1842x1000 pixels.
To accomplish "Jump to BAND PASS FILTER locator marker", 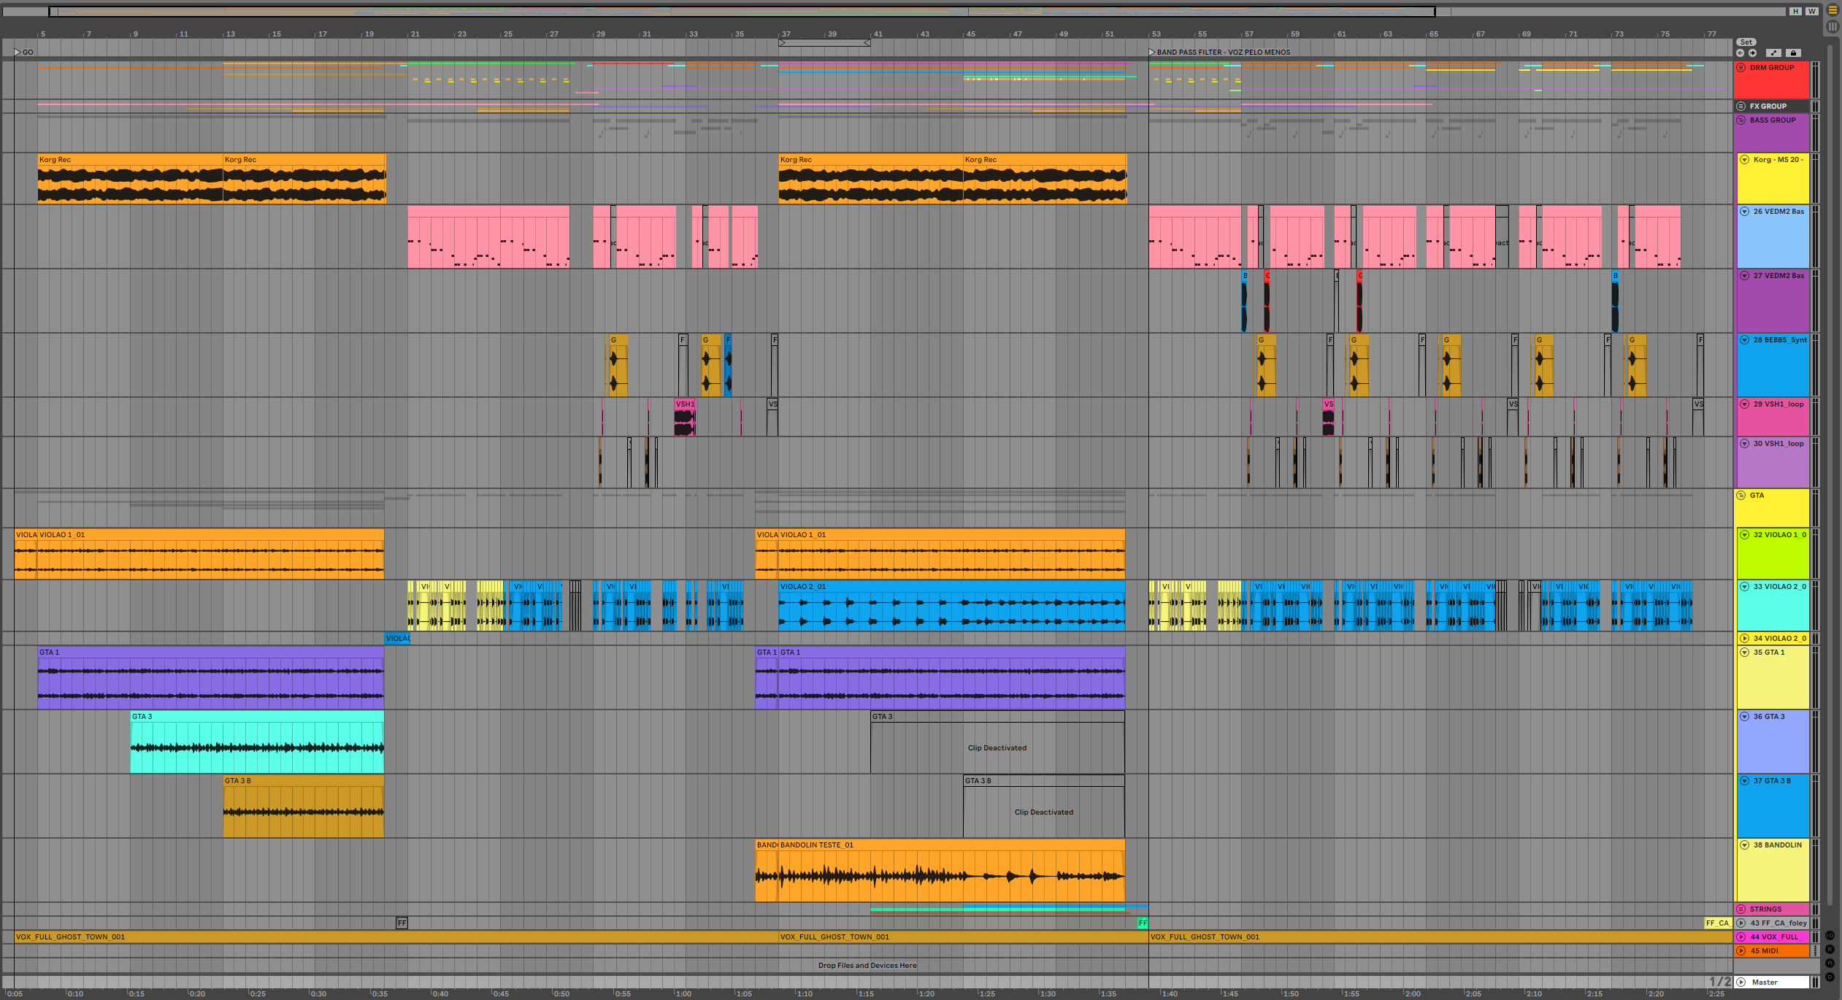I will (x=1152, y=53).
